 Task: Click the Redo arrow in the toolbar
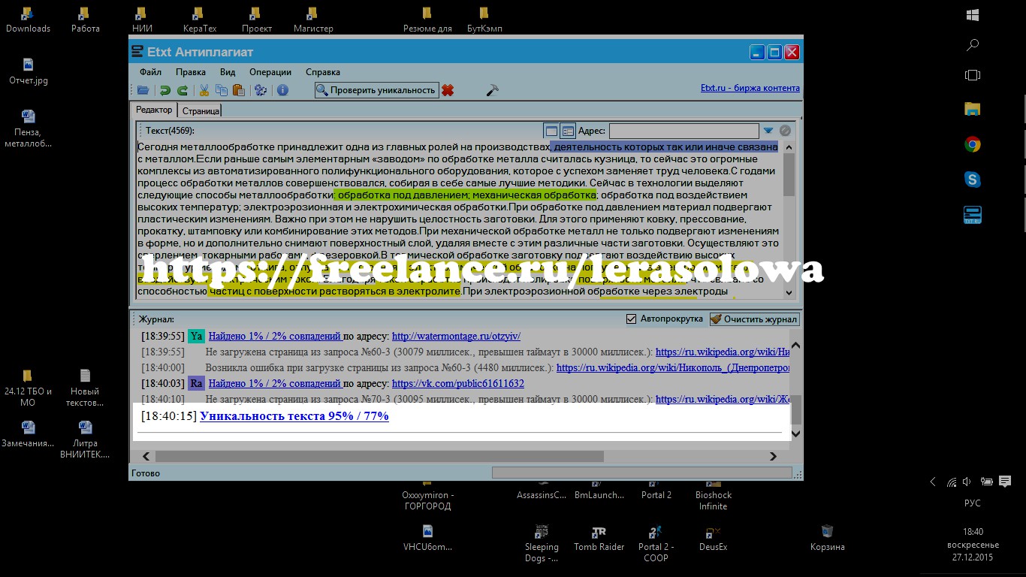pos(182,90)
